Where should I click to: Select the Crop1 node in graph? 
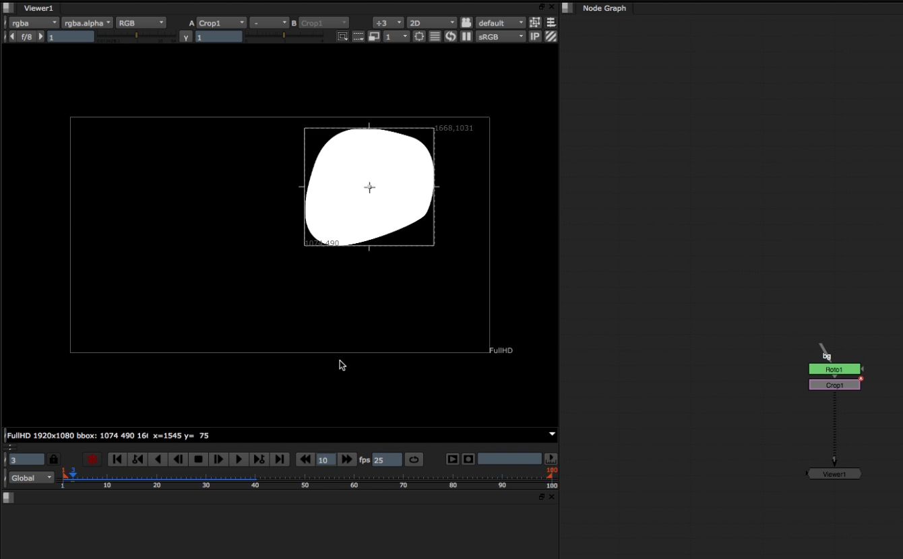(x=834, y=385)
